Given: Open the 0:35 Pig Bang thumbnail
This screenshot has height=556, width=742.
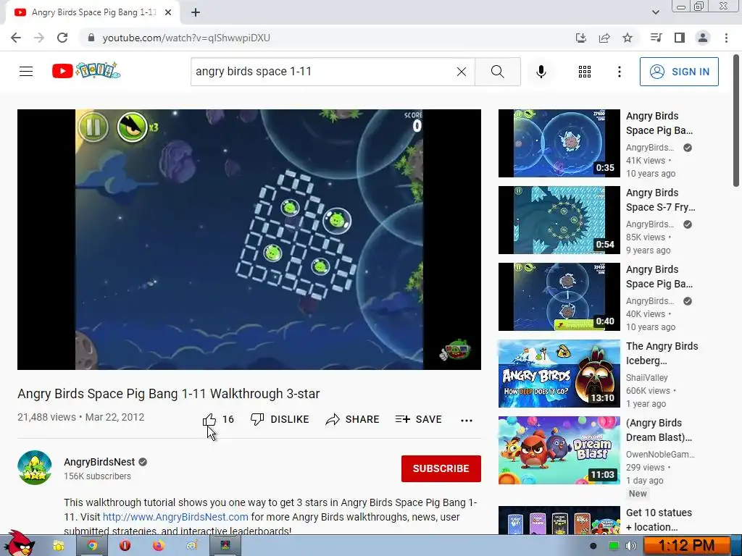Looking at the screenshot, I should coord(559,143).
